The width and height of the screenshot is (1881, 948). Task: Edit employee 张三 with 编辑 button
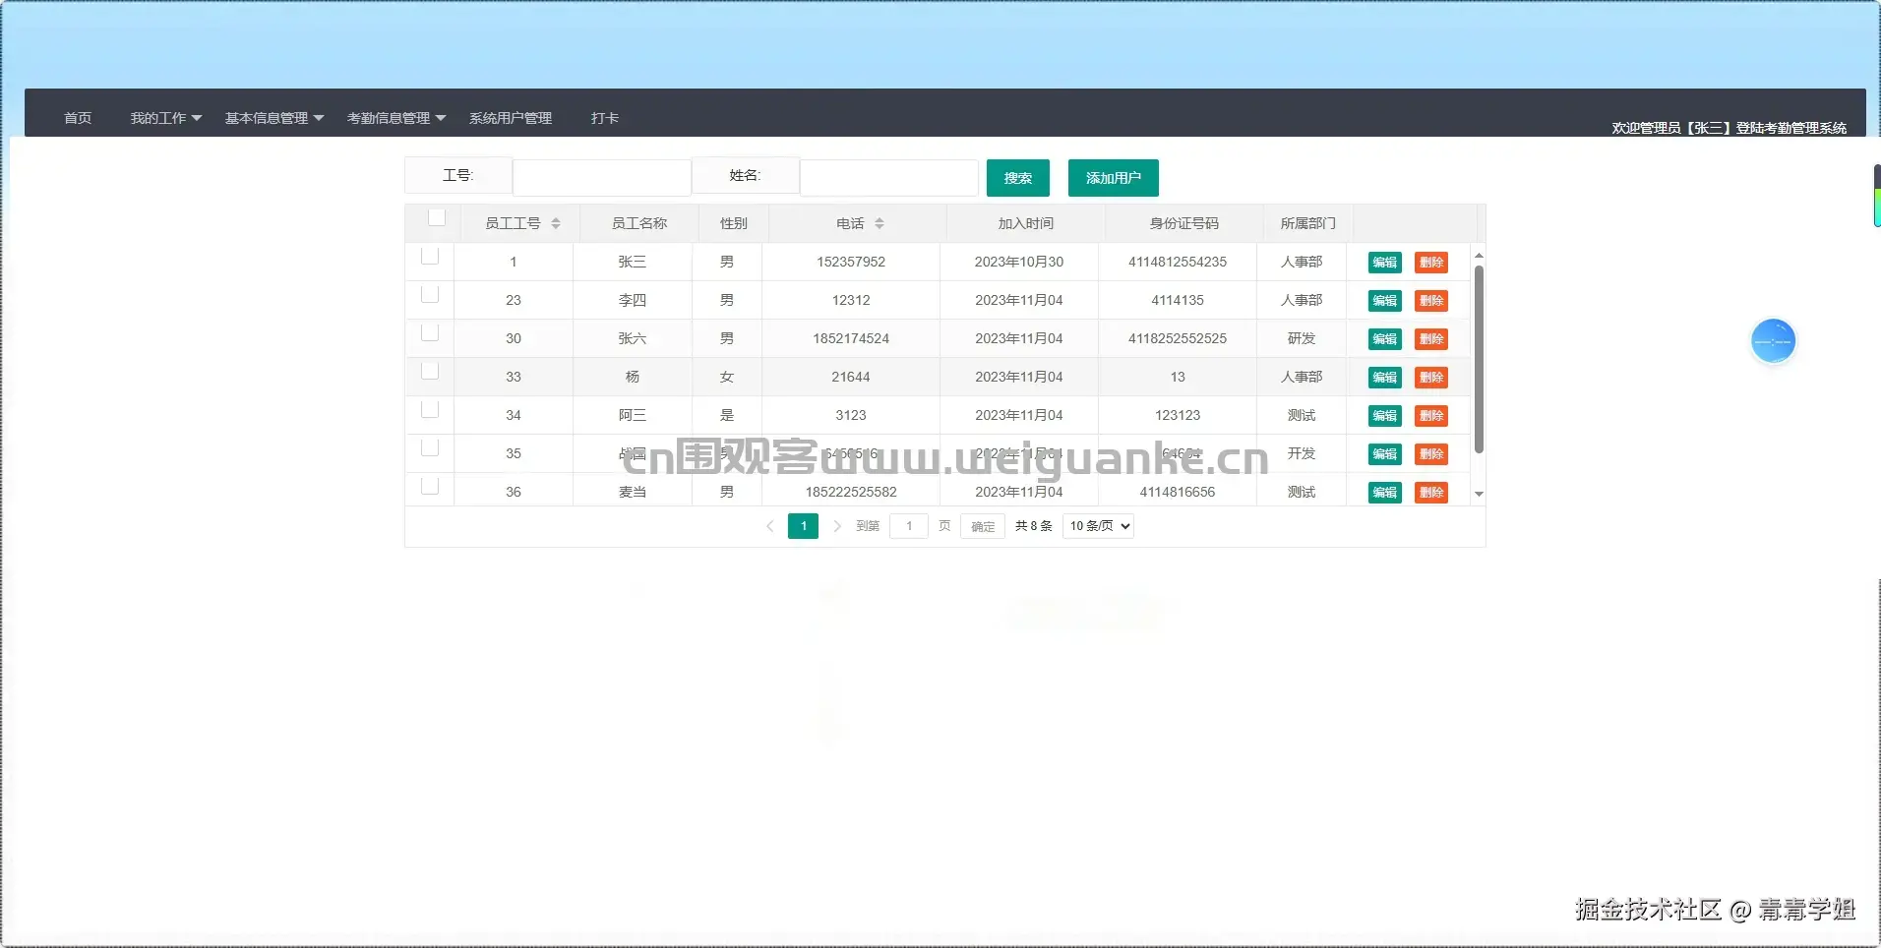[x=1385, y=263]
